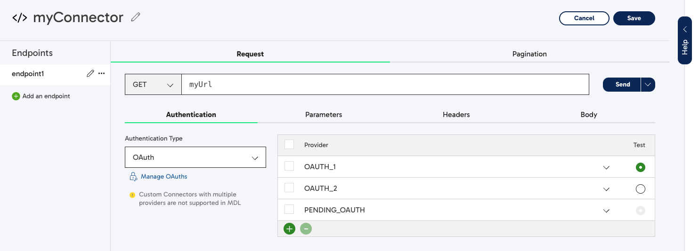The height and width of the screenshot is (251, 699).
Task: Click the yellow warning icon about MDL
Action: [x=132, y=195]
